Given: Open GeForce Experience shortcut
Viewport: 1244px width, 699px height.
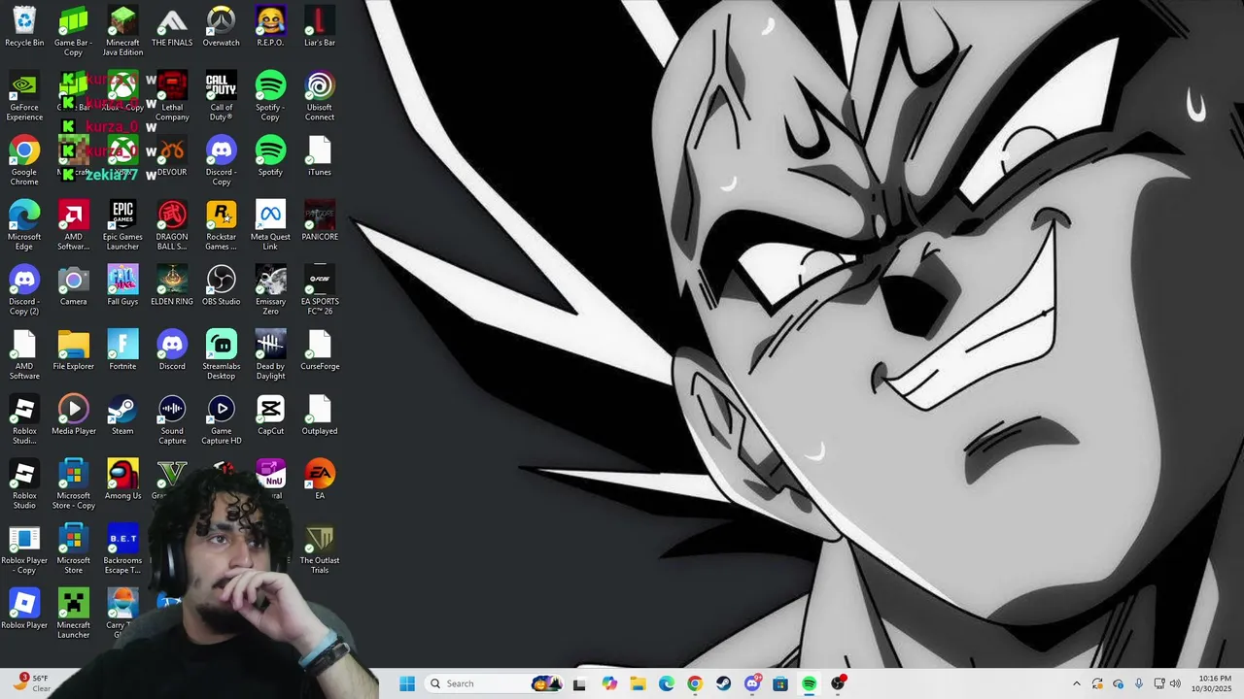Looking at the screenshot, I should click(x=24, y=95).
